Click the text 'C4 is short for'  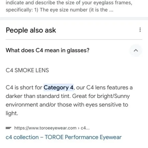tap(24, 88)
